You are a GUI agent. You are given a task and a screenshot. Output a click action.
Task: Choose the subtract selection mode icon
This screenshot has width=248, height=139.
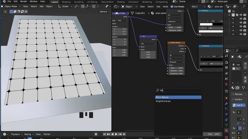(19, 12)
